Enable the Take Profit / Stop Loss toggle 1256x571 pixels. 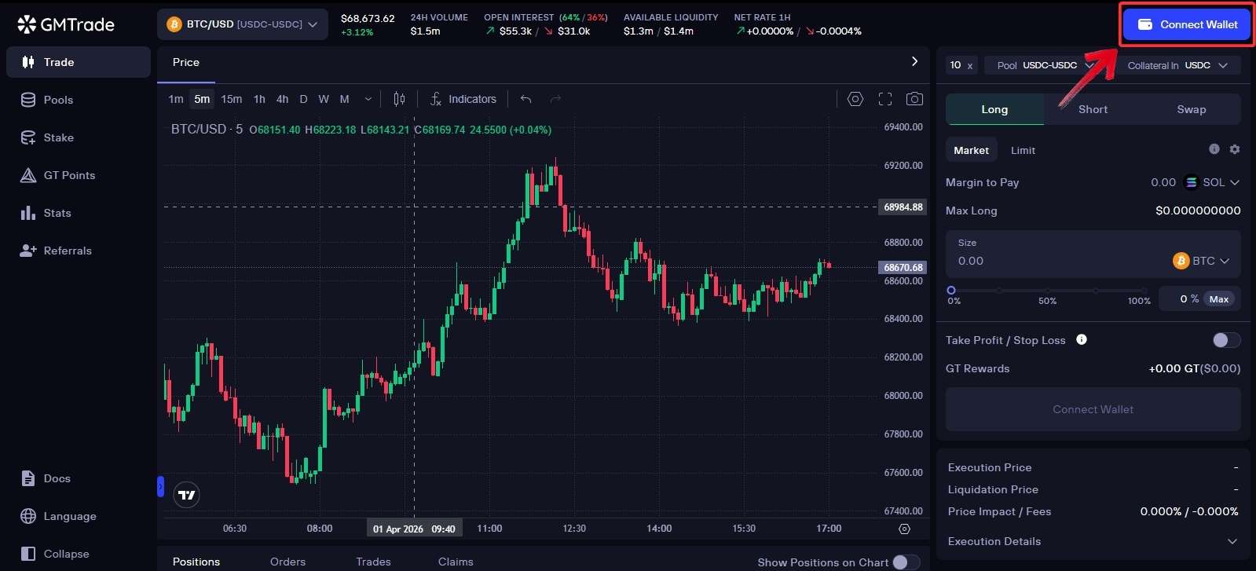(x=1226, y=340)
